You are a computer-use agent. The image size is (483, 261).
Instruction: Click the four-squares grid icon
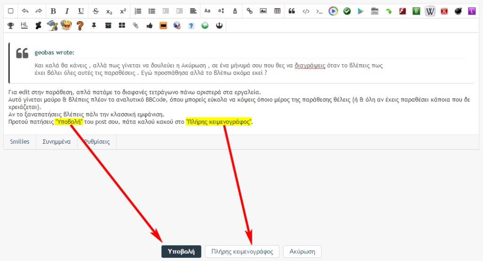[x=122, y=25]
